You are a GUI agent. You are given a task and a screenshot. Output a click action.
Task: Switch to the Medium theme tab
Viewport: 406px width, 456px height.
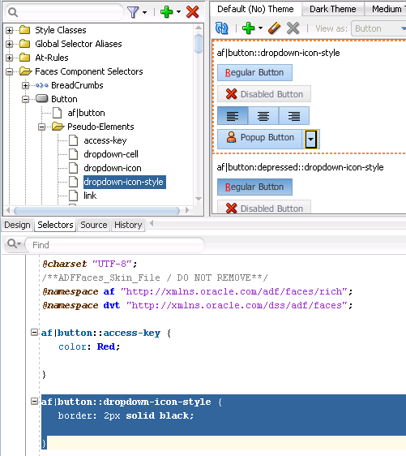[387, 9]
